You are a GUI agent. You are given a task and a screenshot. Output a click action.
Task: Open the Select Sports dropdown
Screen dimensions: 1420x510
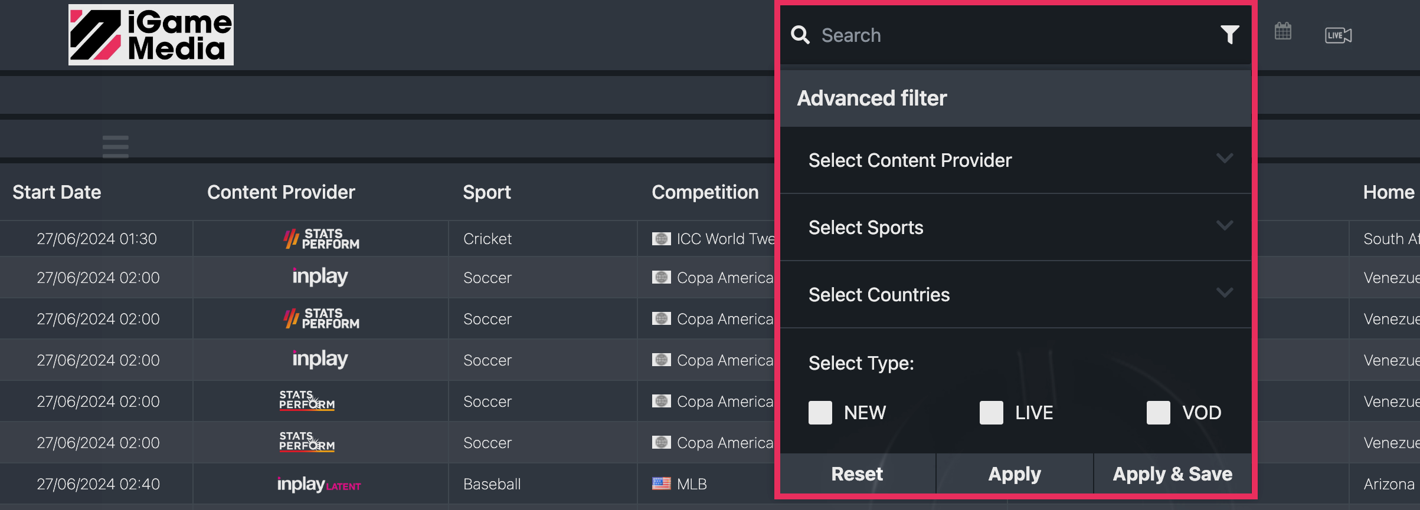[x=1015, y=228]
